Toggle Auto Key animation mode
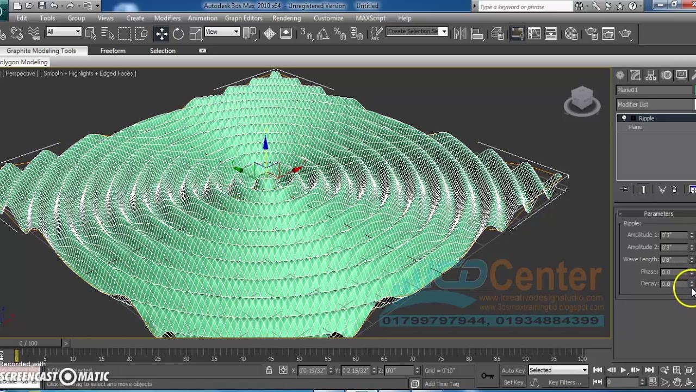Screen dimensions: 696x392 [x=513, y=370]
